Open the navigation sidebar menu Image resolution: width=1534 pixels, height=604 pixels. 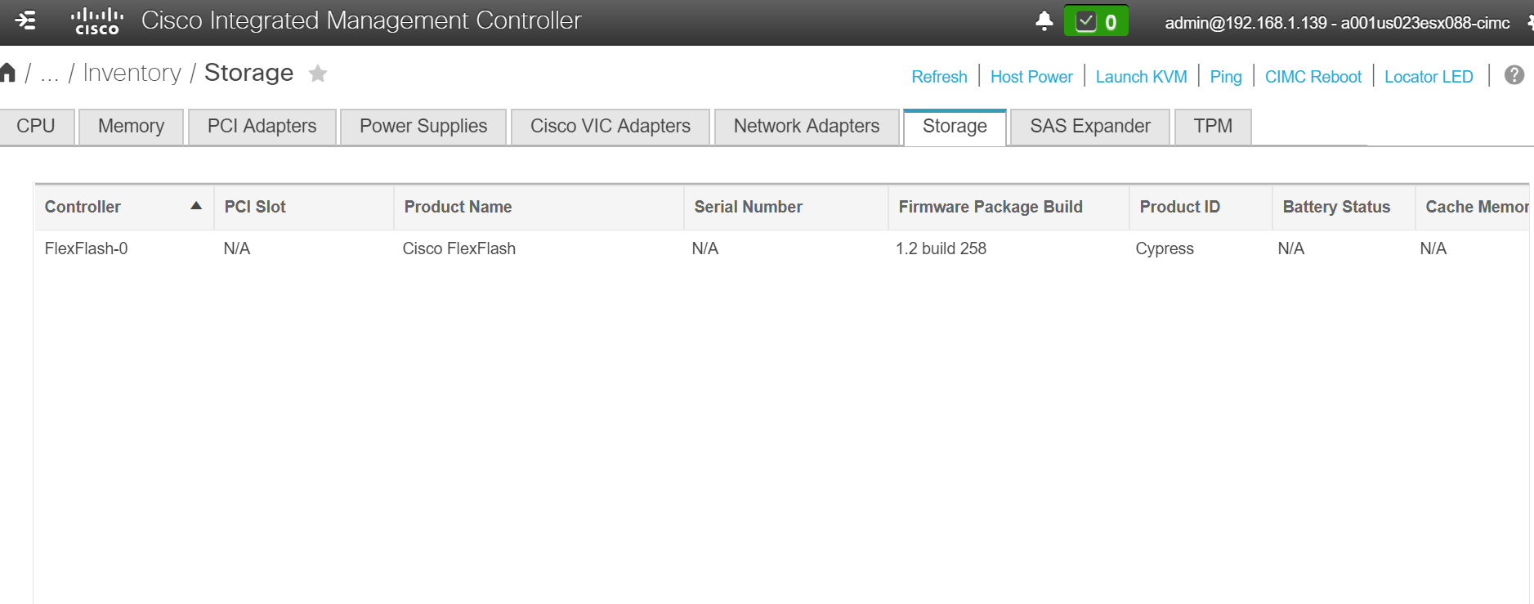coord(26,21)
